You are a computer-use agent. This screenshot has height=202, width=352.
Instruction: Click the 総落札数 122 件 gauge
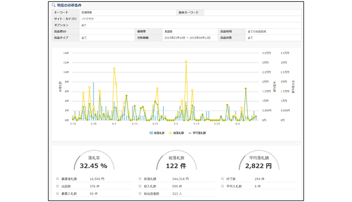pyautogui.click(x=176, y=163)
